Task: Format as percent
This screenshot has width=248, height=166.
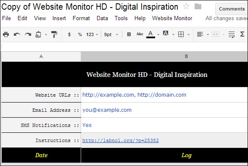Action: (x=80, y=34)
